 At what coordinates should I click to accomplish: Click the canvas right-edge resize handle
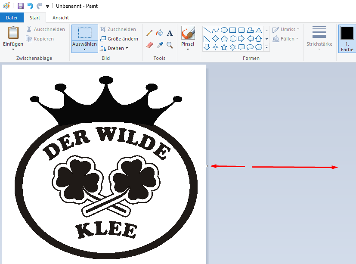(x=207, y=166)
